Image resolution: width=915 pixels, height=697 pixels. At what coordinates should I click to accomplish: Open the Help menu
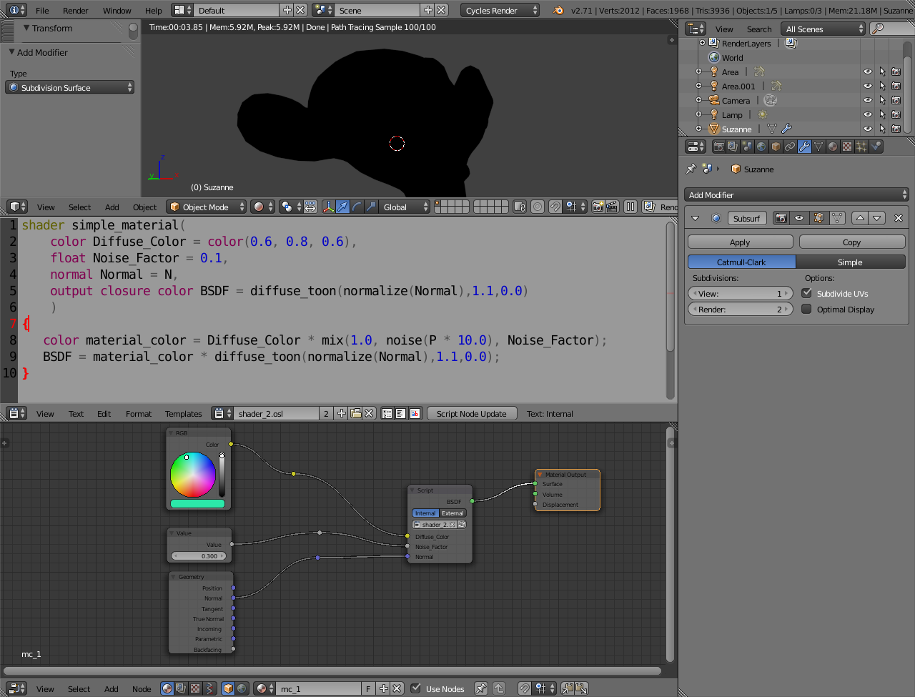tap(154, 11)
